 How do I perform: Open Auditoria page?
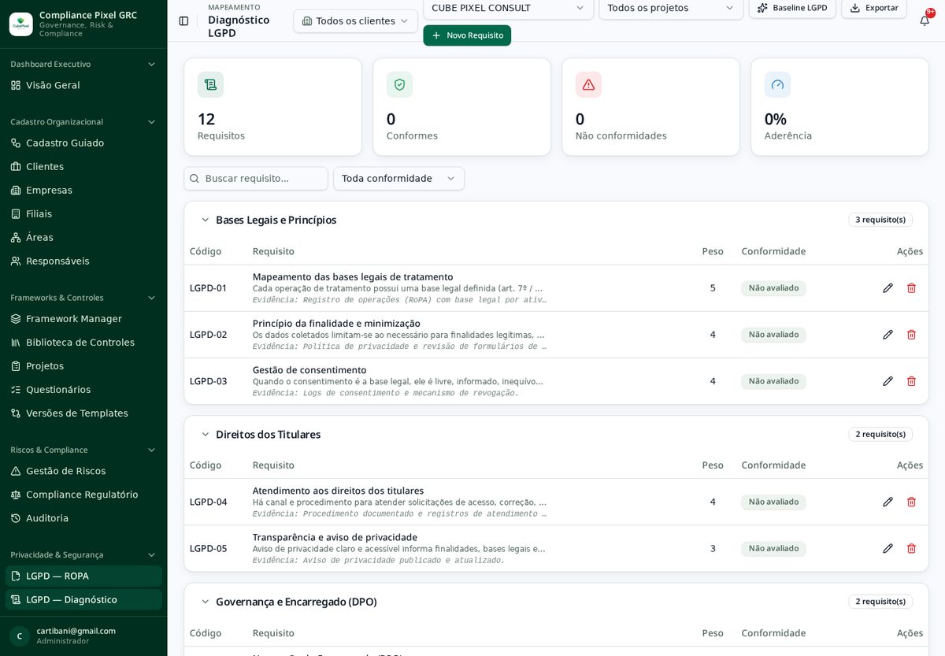[x=83, y=518]
